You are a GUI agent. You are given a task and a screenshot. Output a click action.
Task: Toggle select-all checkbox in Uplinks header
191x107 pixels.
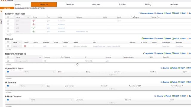(x=8, y=42)
